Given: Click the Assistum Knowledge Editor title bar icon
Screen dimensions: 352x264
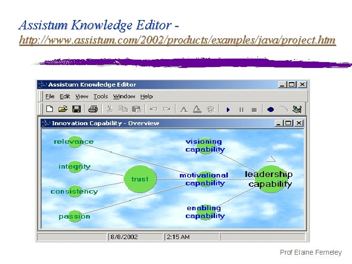Looking at the screenshot, I should (42, 85).
